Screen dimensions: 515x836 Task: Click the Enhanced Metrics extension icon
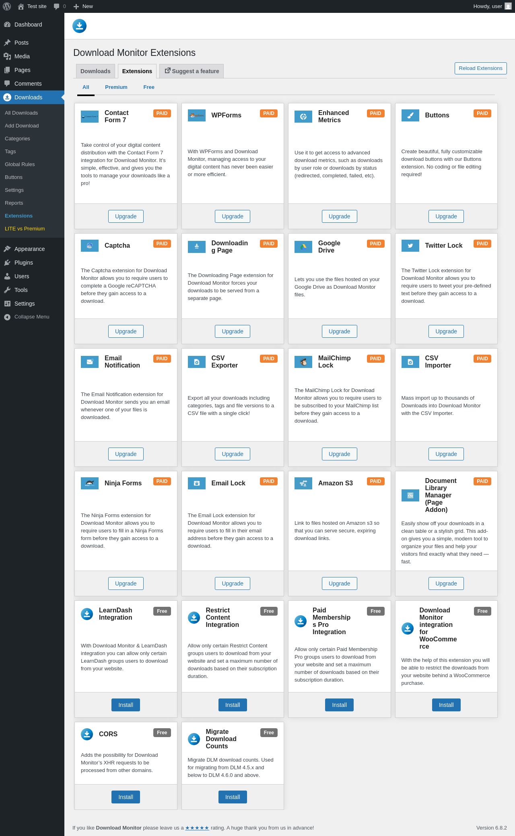(303, 117)
